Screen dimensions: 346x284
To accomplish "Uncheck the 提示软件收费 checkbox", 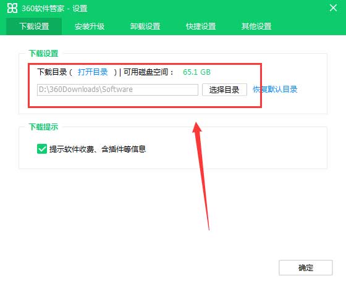I will pos(42,149).
